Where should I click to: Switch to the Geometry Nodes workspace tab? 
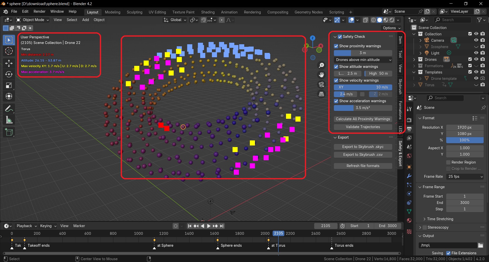(x=308, y=12)
